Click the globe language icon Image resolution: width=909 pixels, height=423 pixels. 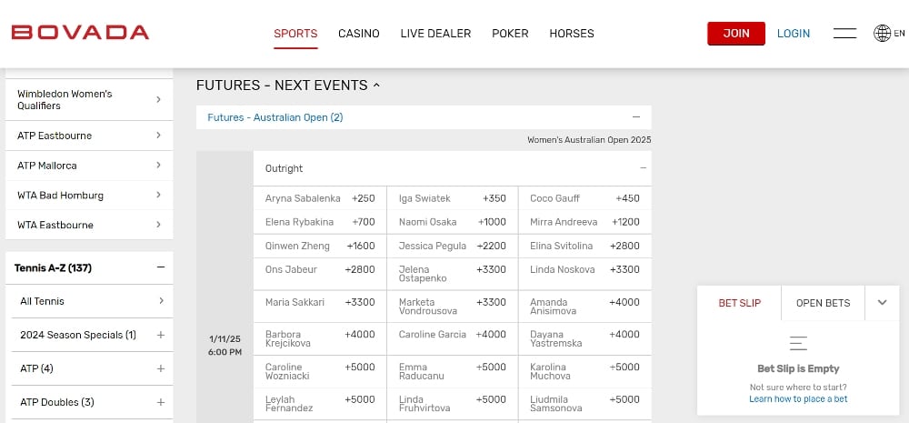click(x=882, y=34)
